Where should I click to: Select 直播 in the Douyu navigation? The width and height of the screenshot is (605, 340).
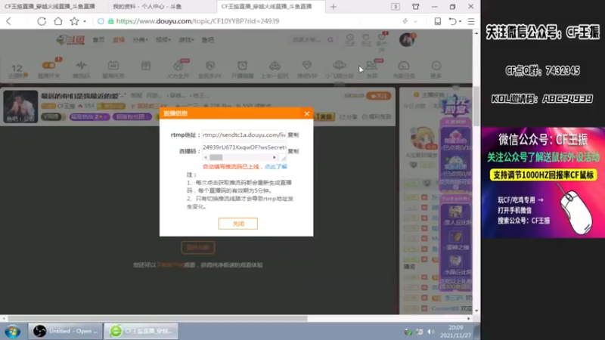click(119, 40)
